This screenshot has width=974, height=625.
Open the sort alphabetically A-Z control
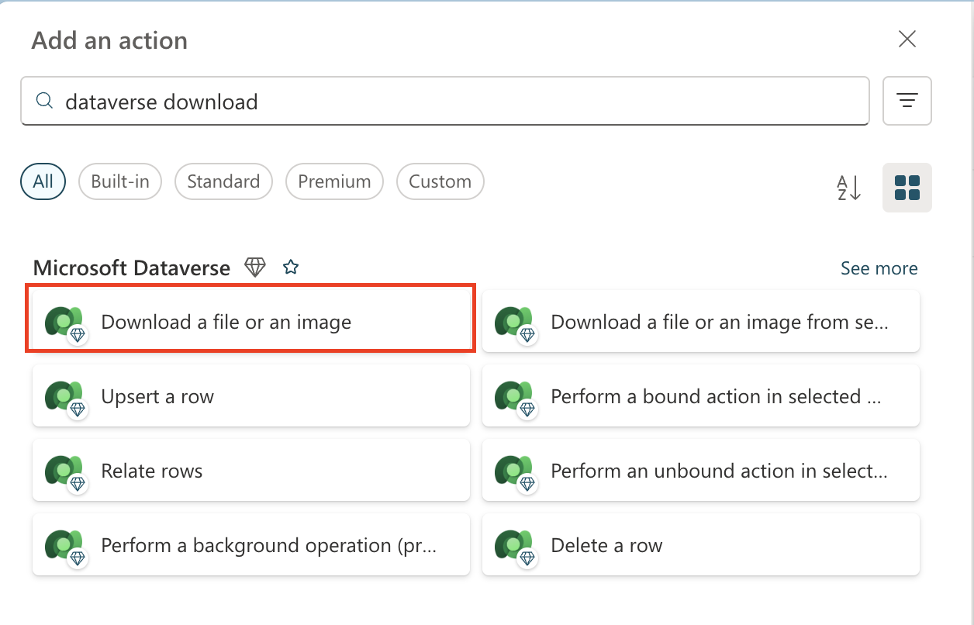(848, 188)
